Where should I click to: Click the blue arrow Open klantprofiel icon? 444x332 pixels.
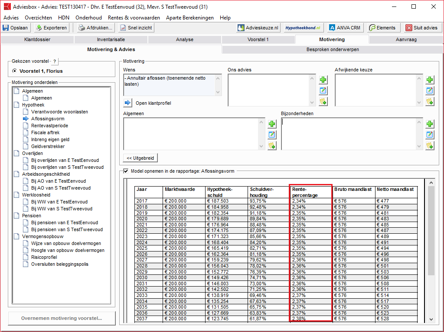click(127, 103)
